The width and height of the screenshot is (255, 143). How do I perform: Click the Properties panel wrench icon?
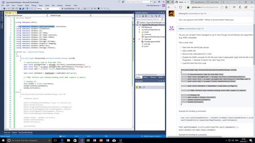pyautogui.click(x=144, y=87)
